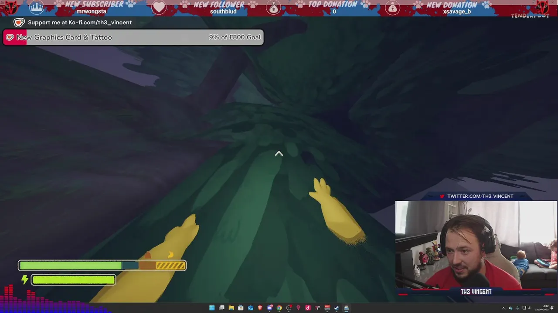Open the red and white app left of Steam
Viewport: 558px width, 313px height.
coord(327,308)
